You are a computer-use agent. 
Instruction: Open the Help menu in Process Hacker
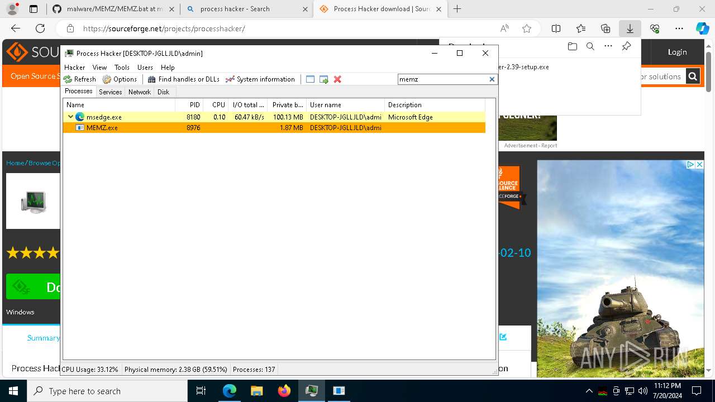tap(168, 67)
